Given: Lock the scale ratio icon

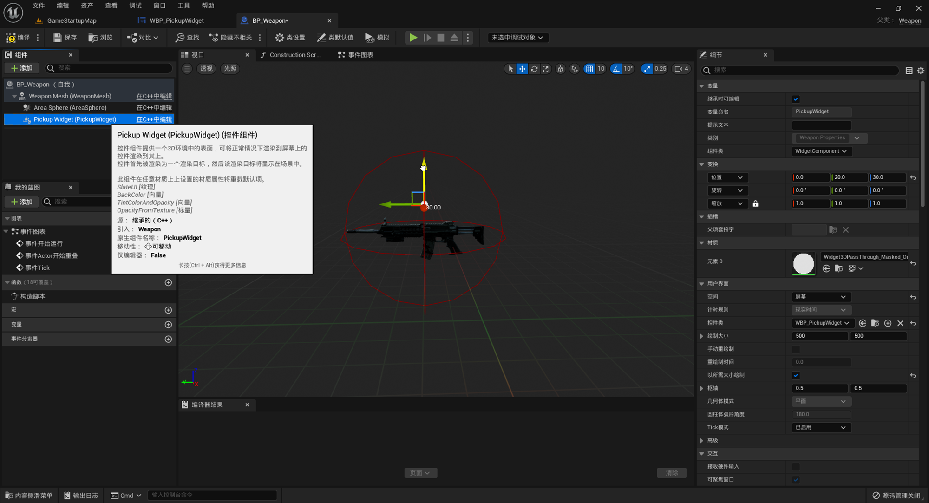Looking at the screenshot, I should point(755,203).
